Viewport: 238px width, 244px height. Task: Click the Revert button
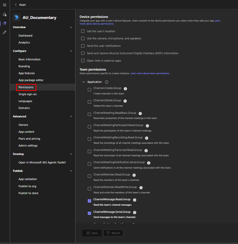pos(113,233)
